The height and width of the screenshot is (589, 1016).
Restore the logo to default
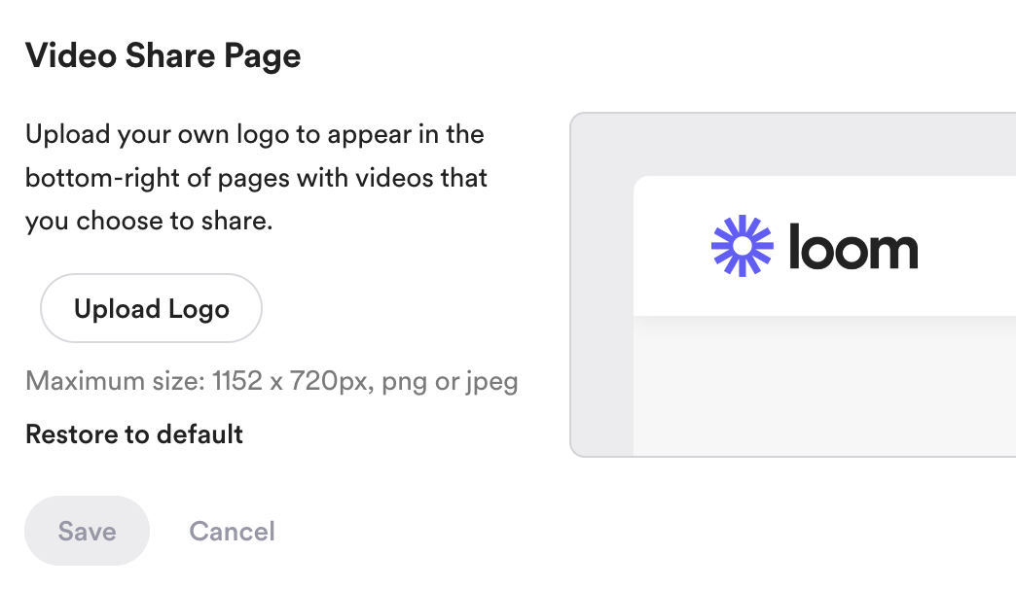(134, 434)
